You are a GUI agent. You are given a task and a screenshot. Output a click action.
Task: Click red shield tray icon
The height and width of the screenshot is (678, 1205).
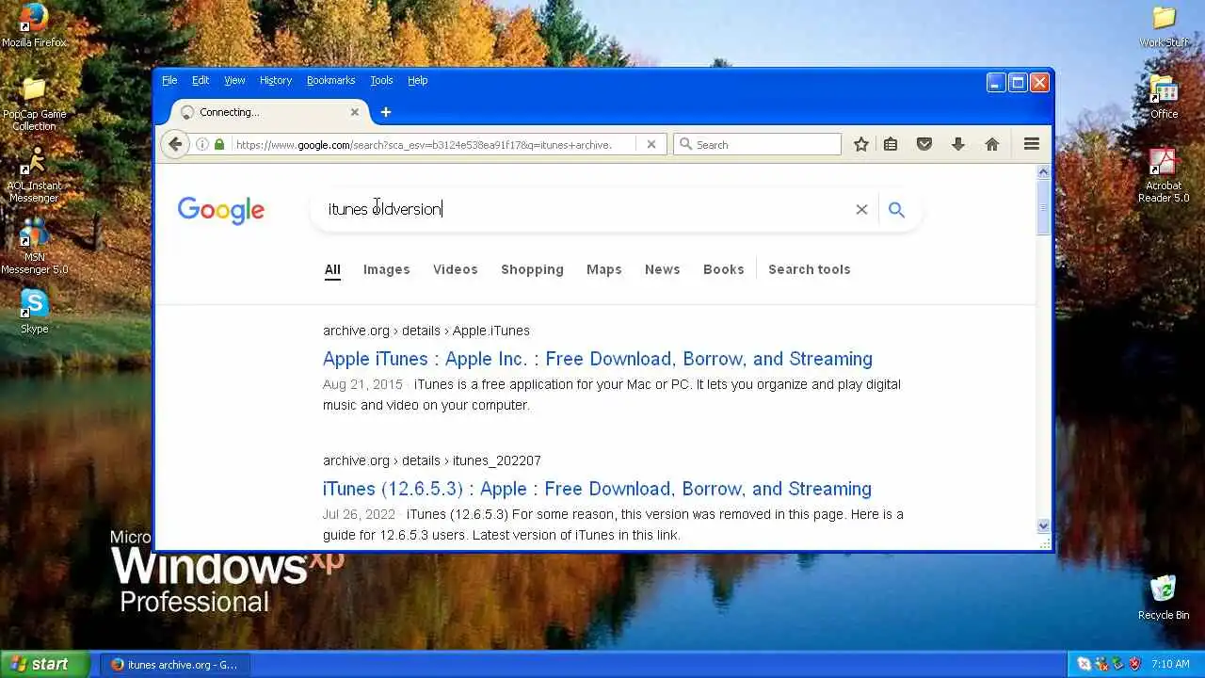1134,664
